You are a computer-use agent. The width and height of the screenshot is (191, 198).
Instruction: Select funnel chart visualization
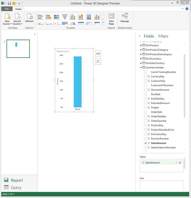(65, 17)
